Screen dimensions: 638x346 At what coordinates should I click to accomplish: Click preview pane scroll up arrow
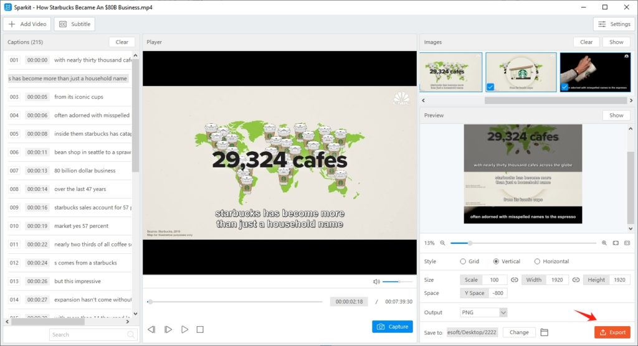(631, 128)
